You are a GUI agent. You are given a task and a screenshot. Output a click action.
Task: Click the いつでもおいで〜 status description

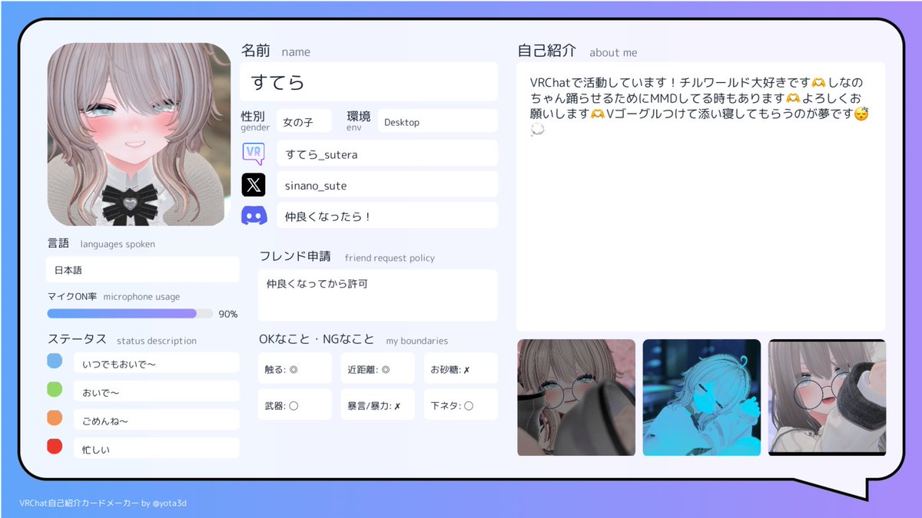click(x=156, y=361)
